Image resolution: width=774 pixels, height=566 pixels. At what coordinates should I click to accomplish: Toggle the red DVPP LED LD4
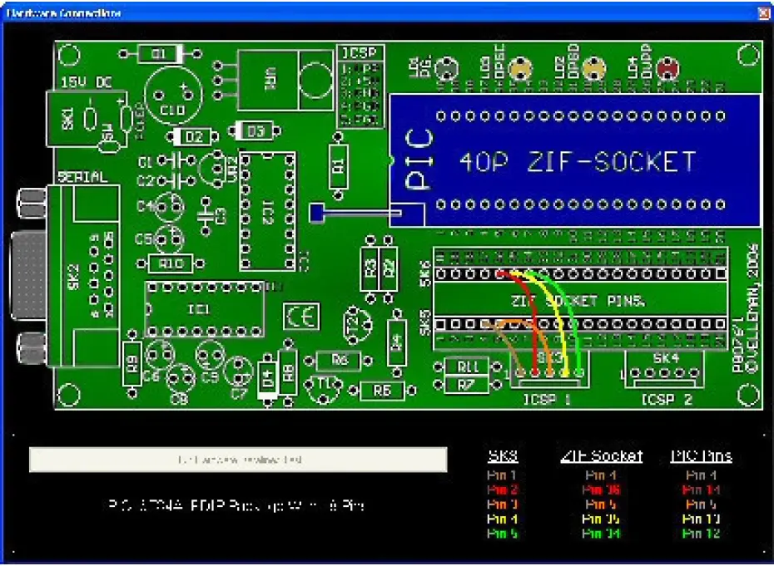[667, 66]
